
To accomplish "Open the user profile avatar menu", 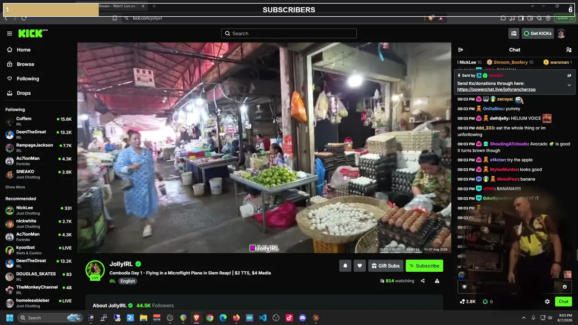I will pyautogui.click(x=561, y=33).
